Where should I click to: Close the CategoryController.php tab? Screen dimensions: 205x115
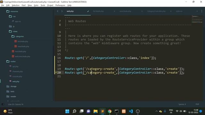click(171, 11)
